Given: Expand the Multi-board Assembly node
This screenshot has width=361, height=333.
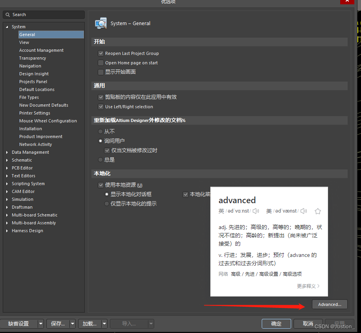Looking at the screenshot, I should pyautogui.click(x=7, y=223).
